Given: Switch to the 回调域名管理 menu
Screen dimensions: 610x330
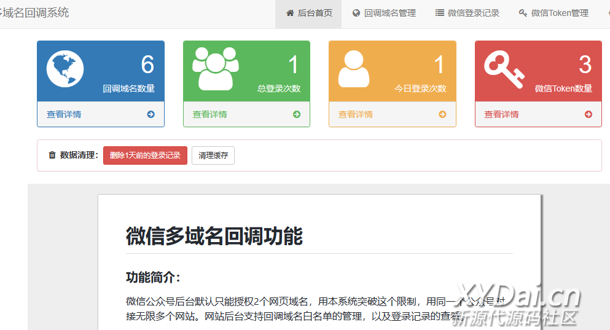Looking at the screenshot, I should [384, 13].
